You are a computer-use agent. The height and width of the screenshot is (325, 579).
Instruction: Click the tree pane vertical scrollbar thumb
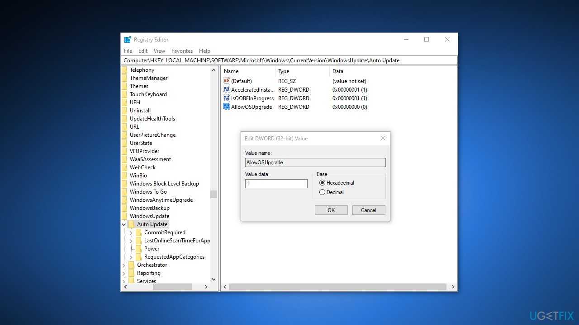(214, 194)
